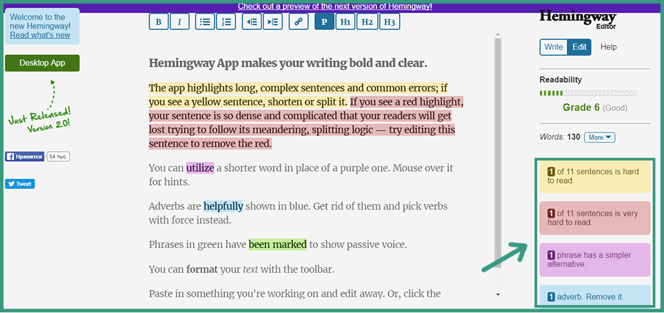This screenshot has width=664, height=313.
Task: Toggle bold formatting with the B button
Action: click(x=159, y=22)
